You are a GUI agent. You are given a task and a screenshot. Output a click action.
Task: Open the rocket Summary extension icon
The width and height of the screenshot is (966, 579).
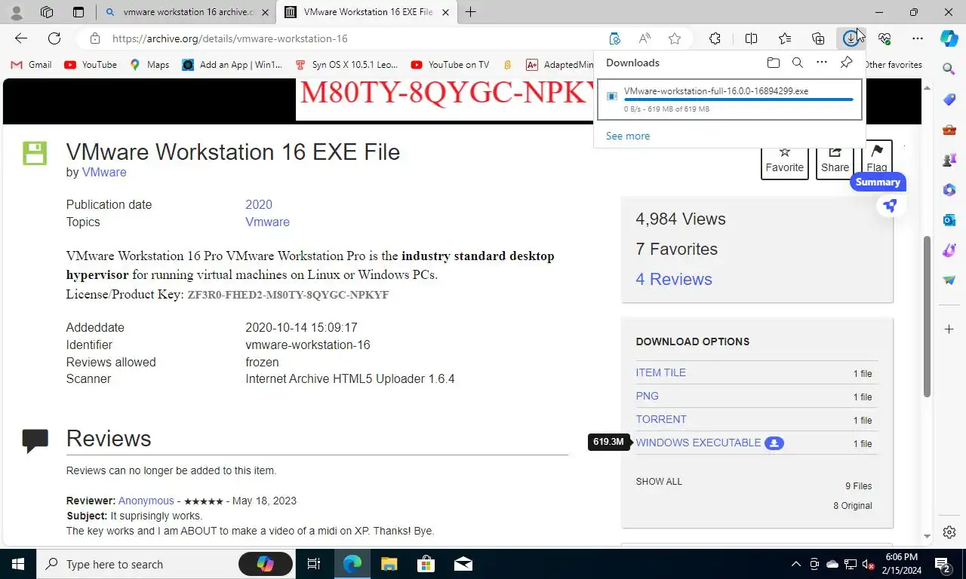click(x=890, y=206)
